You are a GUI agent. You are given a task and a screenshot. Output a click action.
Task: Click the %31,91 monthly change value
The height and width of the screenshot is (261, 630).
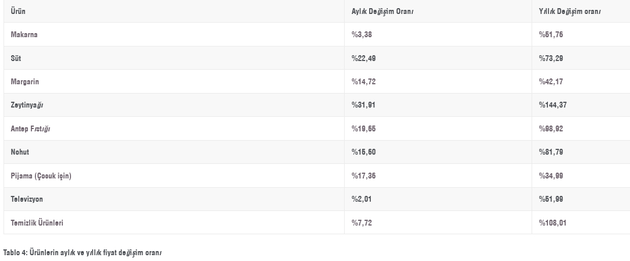tap(364, 105)
